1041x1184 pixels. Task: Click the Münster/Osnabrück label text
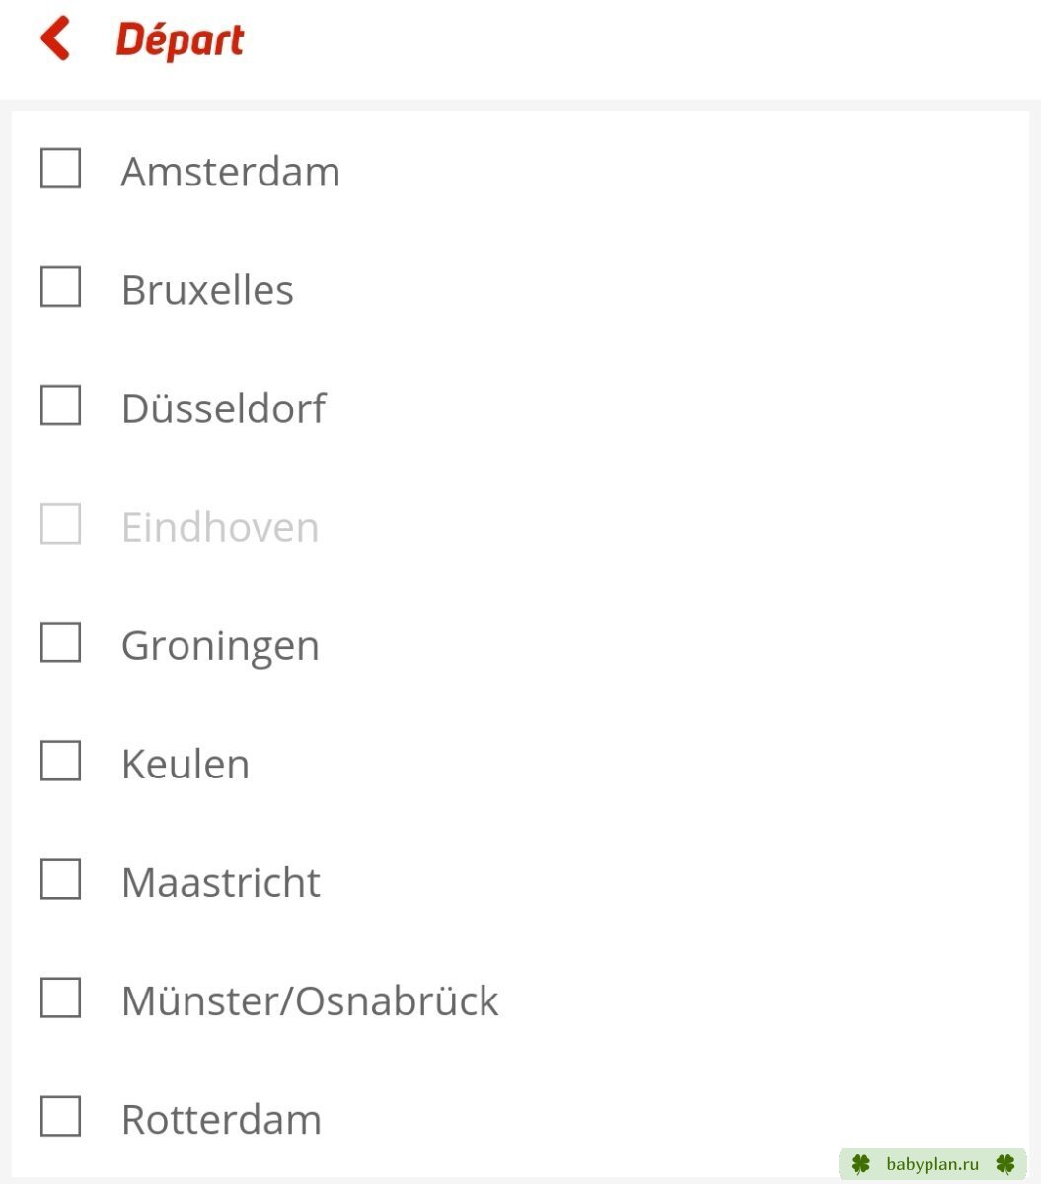tap(310, 1000)
